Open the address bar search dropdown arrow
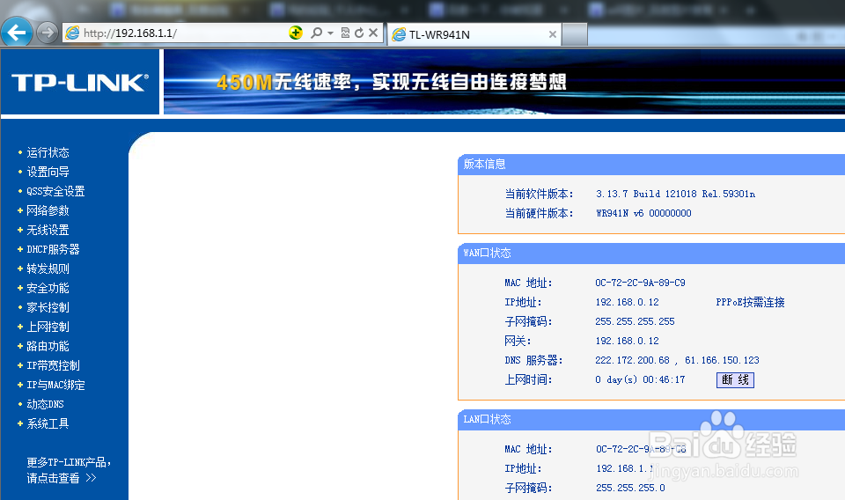This screenshot has height=500, width=845. [x=330, y=33]
